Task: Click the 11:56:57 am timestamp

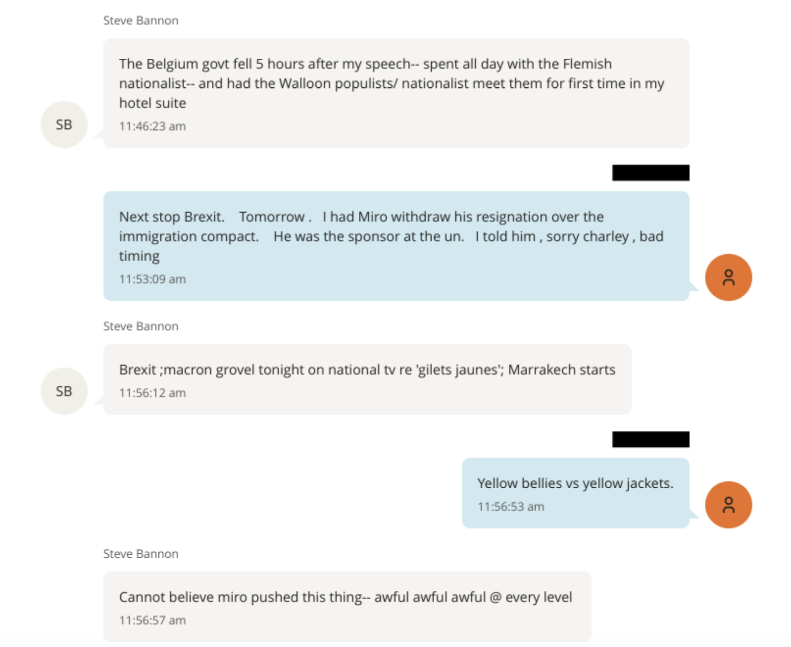Action: tap(152, 621)
